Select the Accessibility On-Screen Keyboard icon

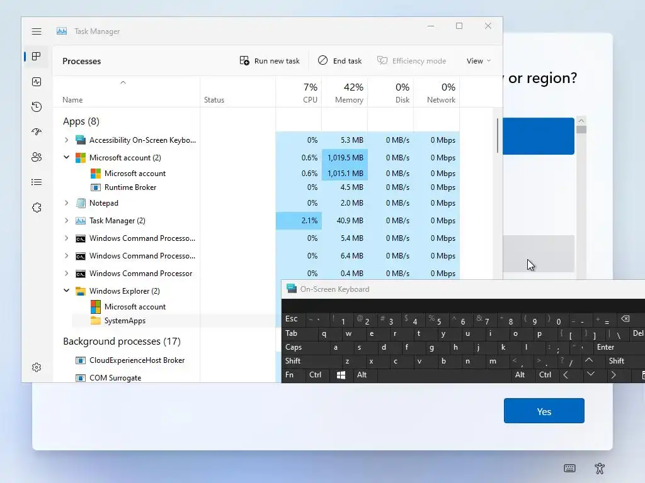[81, 140]
